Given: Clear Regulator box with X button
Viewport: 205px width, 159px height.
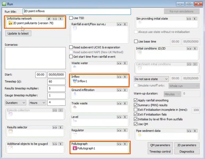Looking at the screenshot, I should [x=125, y=130].
